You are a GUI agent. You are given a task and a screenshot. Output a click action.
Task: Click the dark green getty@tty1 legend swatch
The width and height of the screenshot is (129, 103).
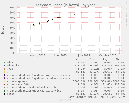click(x=4, y=91)
